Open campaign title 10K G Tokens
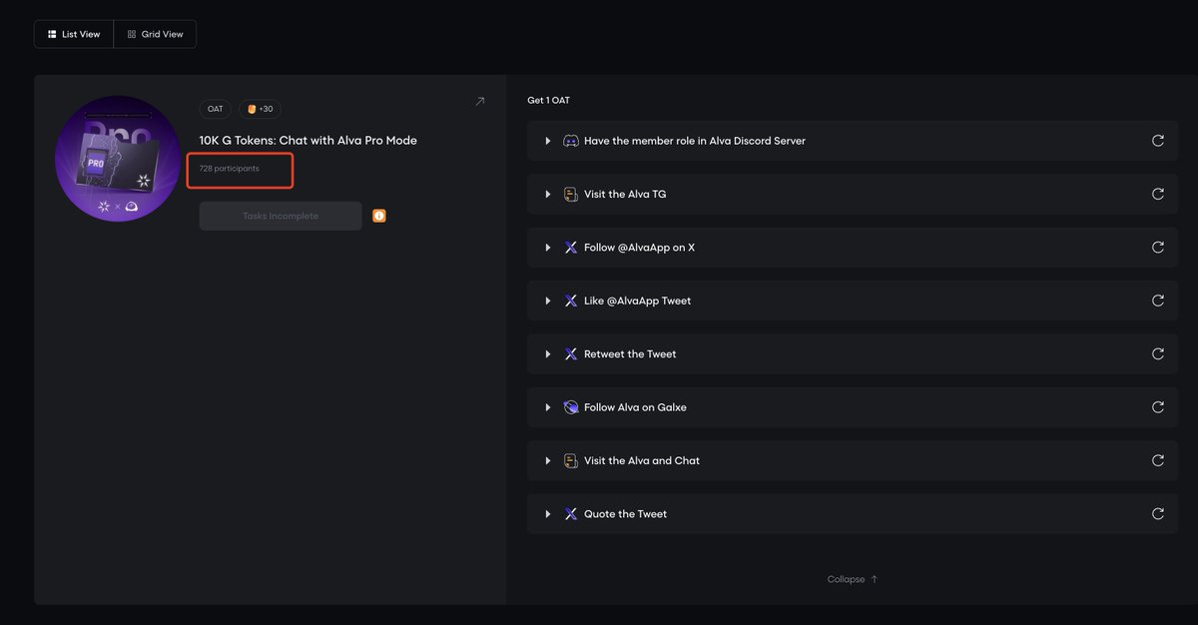The width and height of the screenshot is (1198, 625). 308,141
